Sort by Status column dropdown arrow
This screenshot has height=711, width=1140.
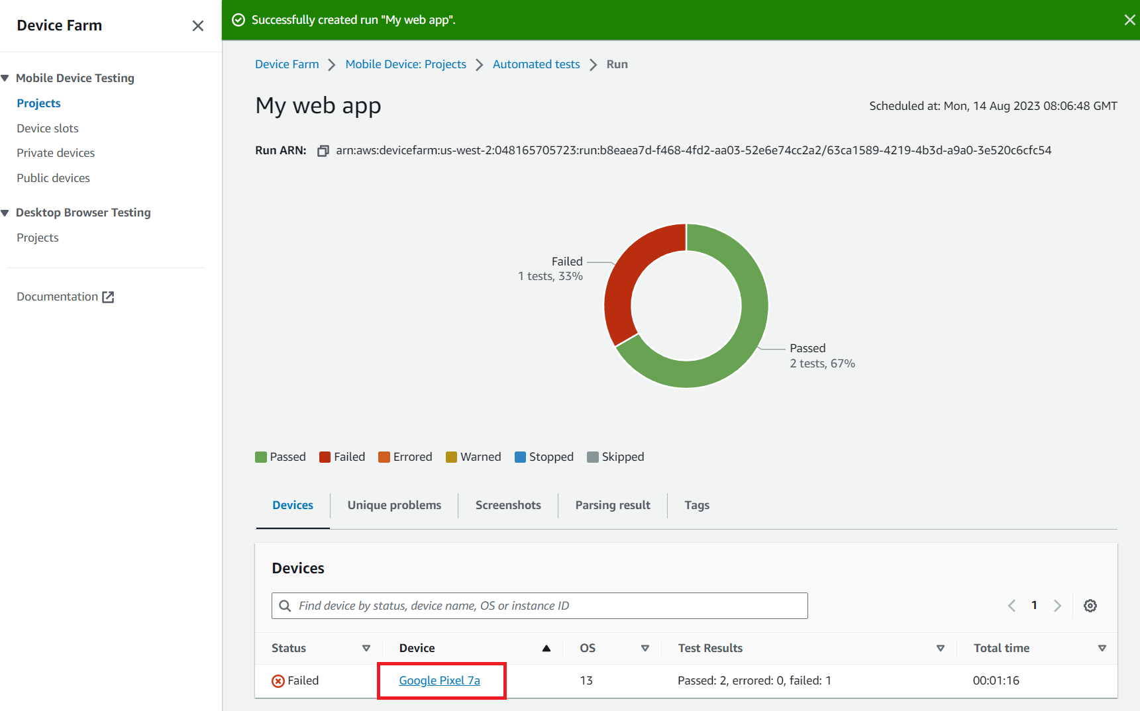366,649
